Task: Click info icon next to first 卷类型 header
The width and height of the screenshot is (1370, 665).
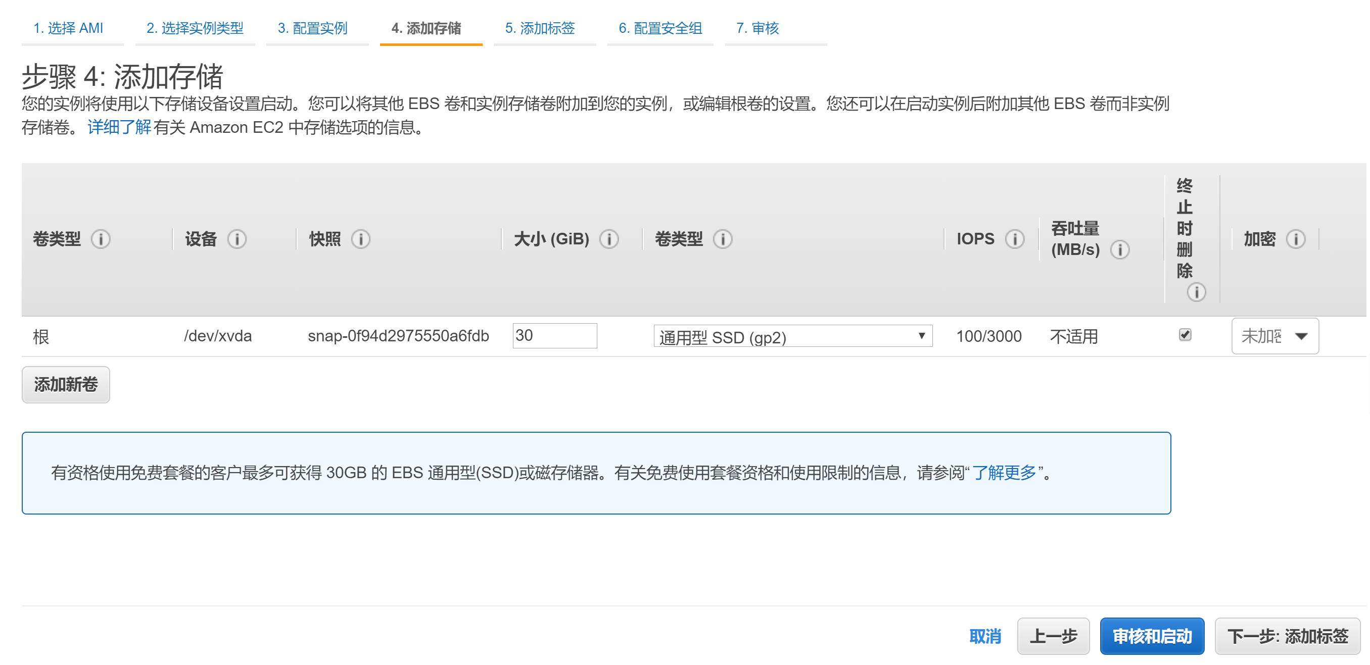Action: click(x=101, y=239)
